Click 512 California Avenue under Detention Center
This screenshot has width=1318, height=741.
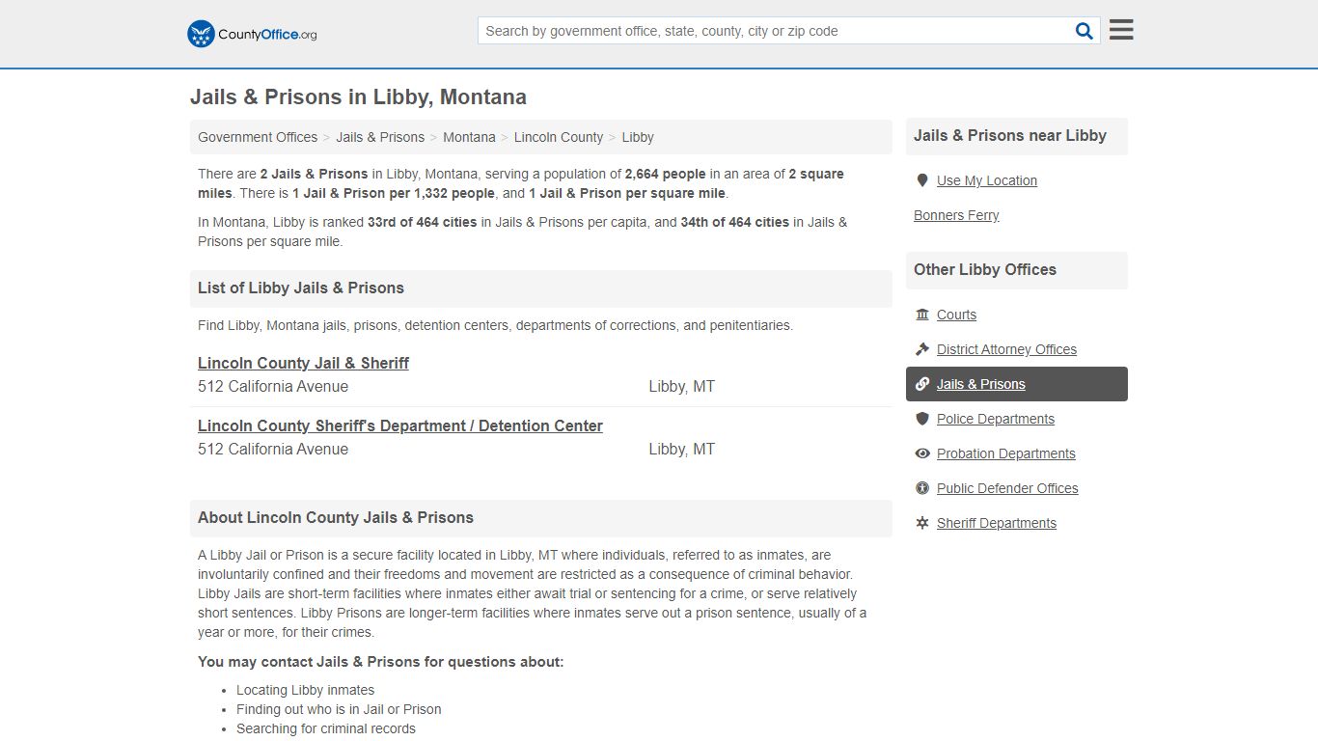tap(273, 450)
